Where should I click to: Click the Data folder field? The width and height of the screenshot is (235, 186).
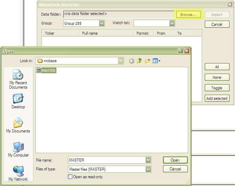(119, 14)
